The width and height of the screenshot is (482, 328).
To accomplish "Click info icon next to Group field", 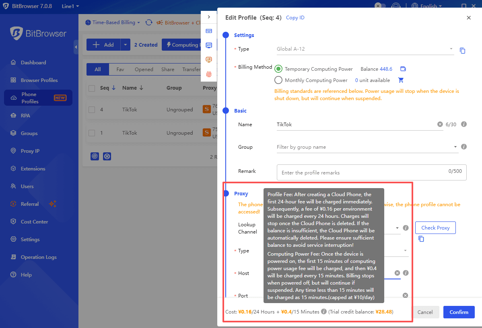I will [464, 147].
